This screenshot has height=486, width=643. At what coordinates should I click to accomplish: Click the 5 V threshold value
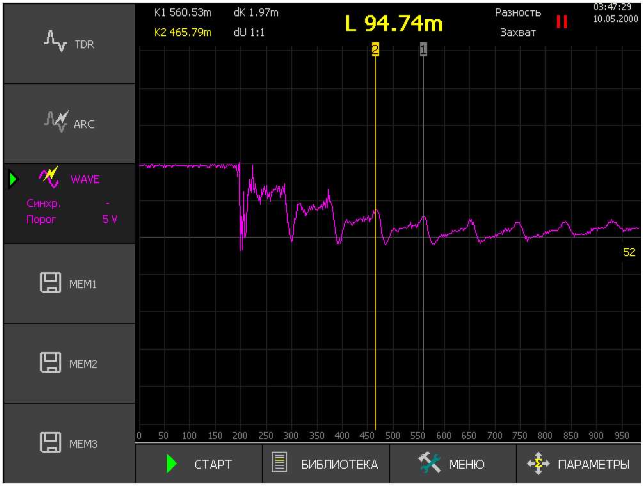coord(109,219)
